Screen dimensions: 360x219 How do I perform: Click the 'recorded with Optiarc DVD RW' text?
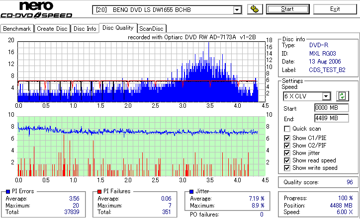coord(192,37)
